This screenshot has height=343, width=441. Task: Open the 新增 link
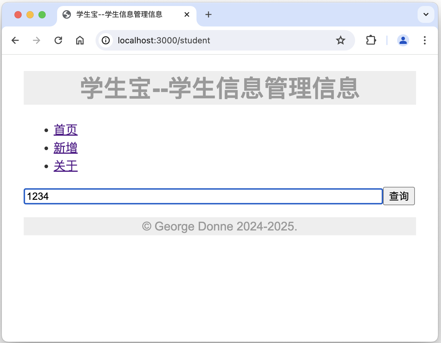tap(65, 148)
